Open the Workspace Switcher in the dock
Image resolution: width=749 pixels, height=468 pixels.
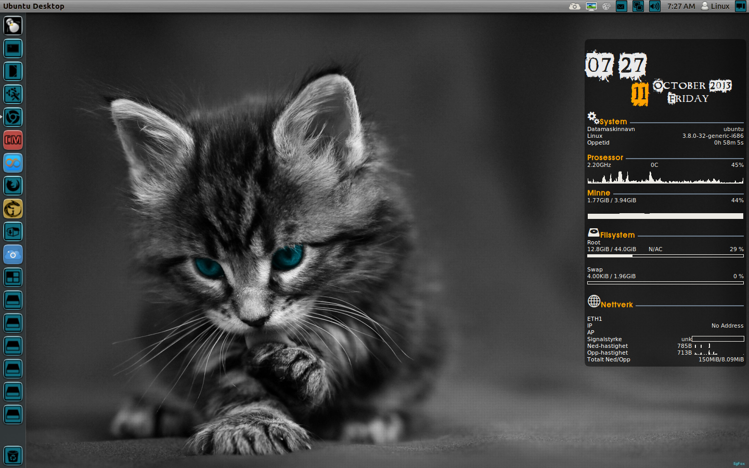[13, 277]
